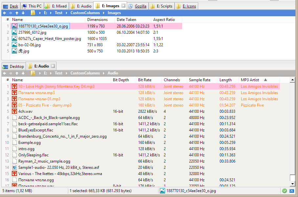Click the folder icon in the Images address bar
Image resolution: width=298 pixels, height=197 pixels.
click(33, 13)
